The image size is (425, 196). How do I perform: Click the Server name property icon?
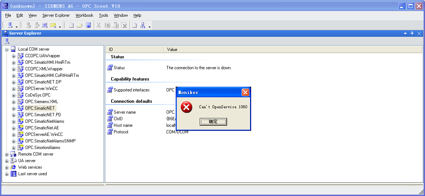pos(110,112)
